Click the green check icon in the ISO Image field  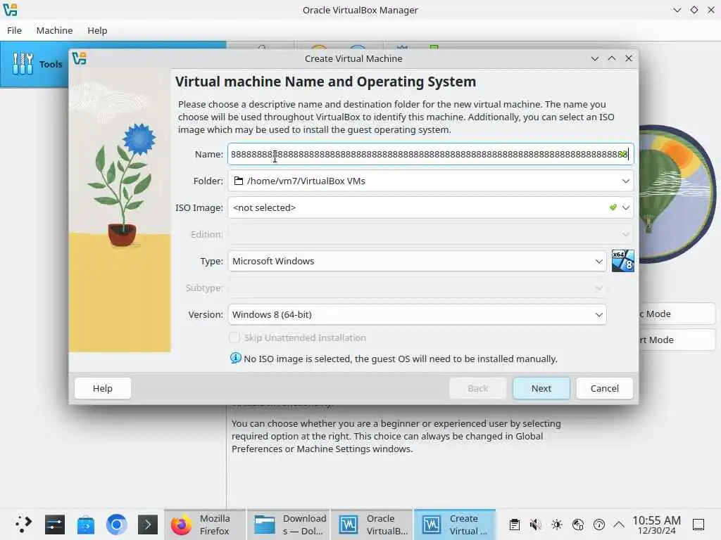tap(613, 207)
